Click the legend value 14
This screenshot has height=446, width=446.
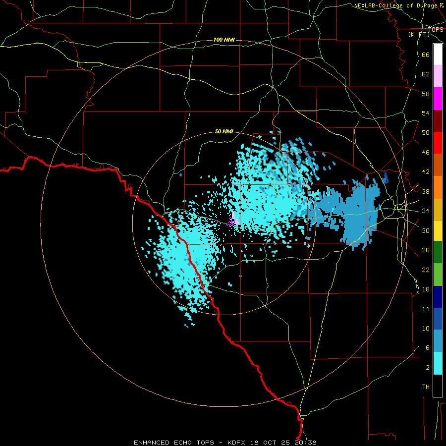click(426, 309)
